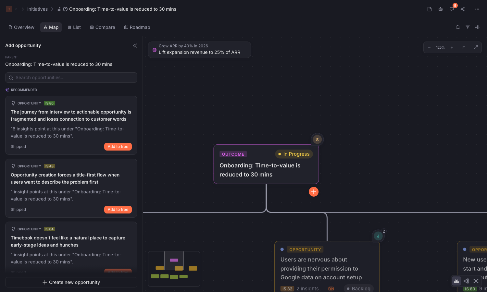Viewport: 487px width, 292px height.
Task: Select the Onboarding outcome card
Action: pyautogui.click(x=266, y=164)
